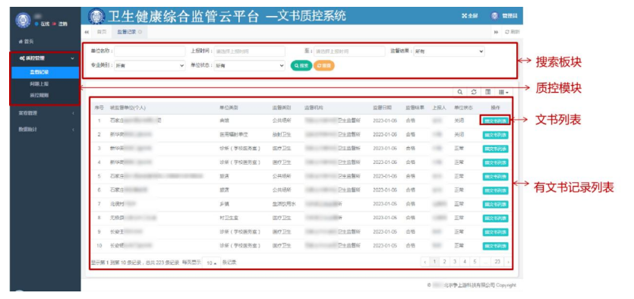Open 首页 in the left sidebar
634x299 pixels.
pos(26,42)
